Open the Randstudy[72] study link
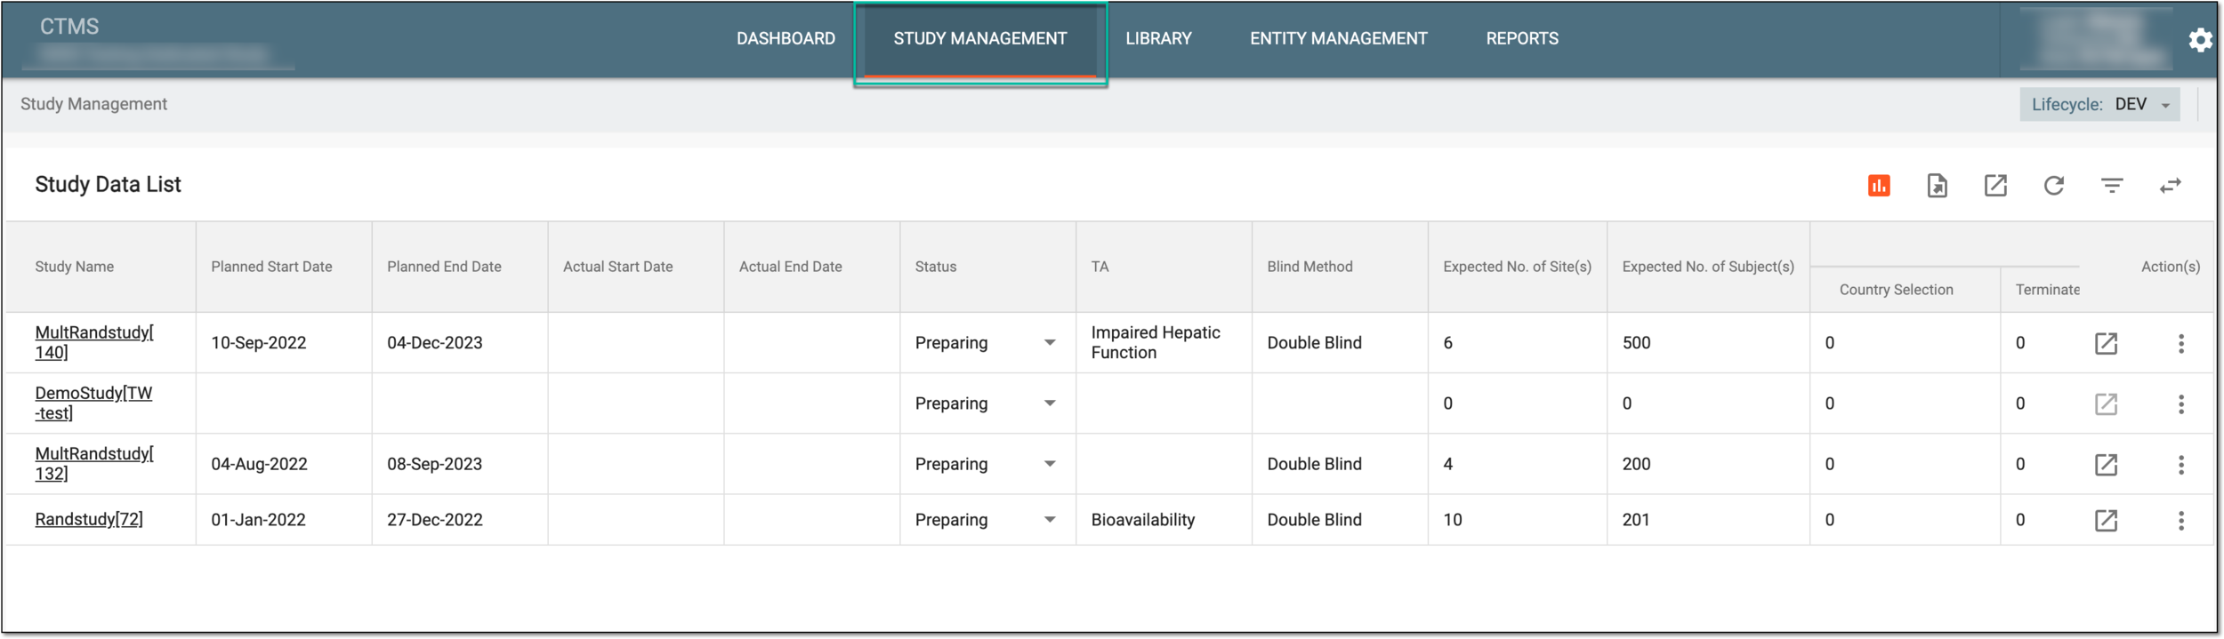Screen dimensions: 2224x639 click(89, 520)
